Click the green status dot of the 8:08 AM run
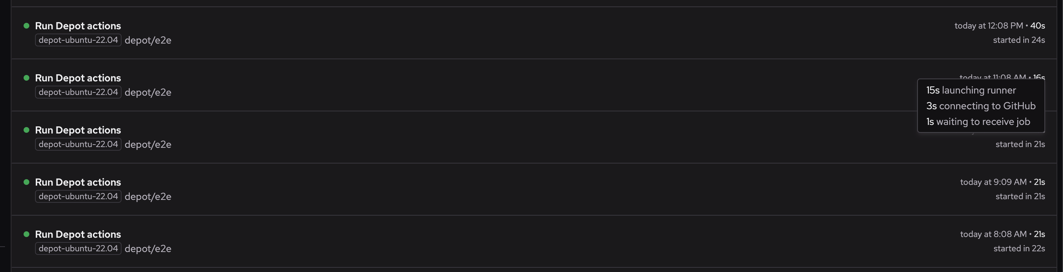 (x=26, y=234)
